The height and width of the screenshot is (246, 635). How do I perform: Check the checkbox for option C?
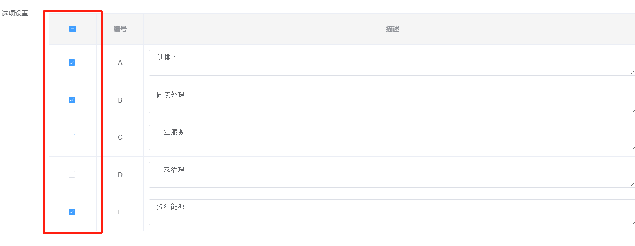[x=72, y=137]
